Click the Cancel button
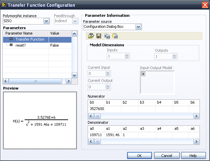 click(x=167, y=156)
